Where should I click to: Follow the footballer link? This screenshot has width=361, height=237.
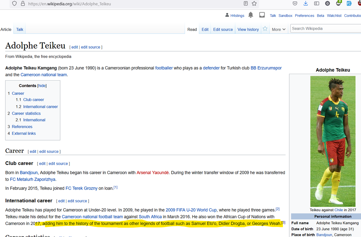tap(164, 68)
